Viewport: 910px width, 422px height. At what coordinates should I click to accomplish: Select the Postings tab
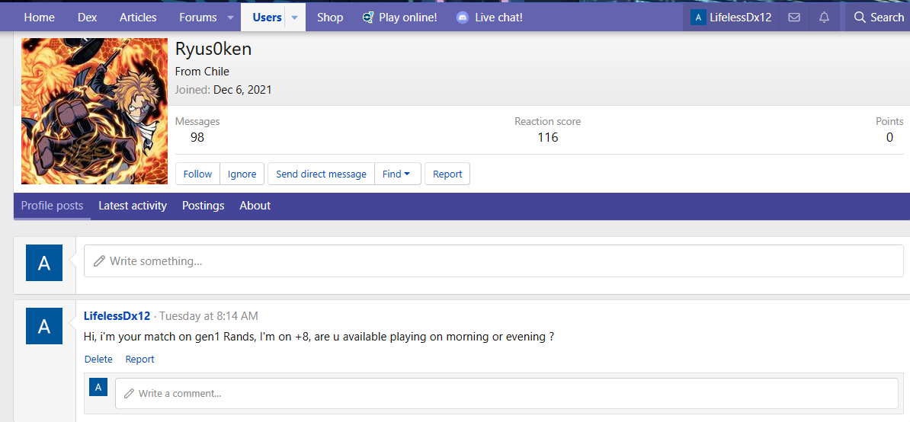click(x=203, y=206)
